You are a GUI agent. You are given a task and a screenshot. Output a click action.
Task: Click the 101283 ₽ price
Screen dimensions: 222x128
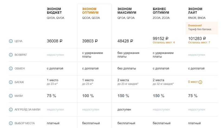(x=197, y=38)
